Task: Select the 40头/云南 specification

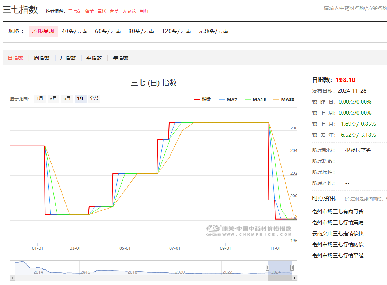Action: point(74,31)
